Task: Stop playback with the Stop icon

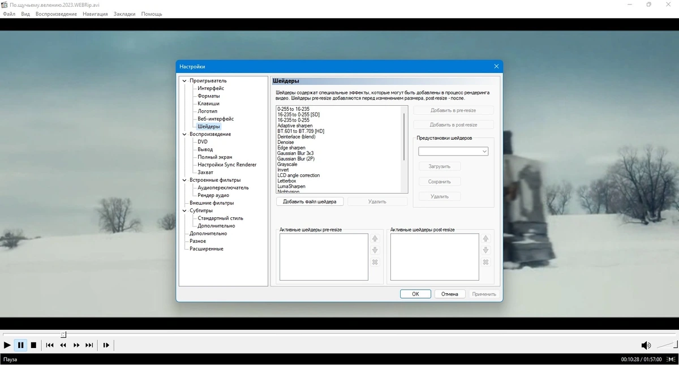Action: [33, 345]
